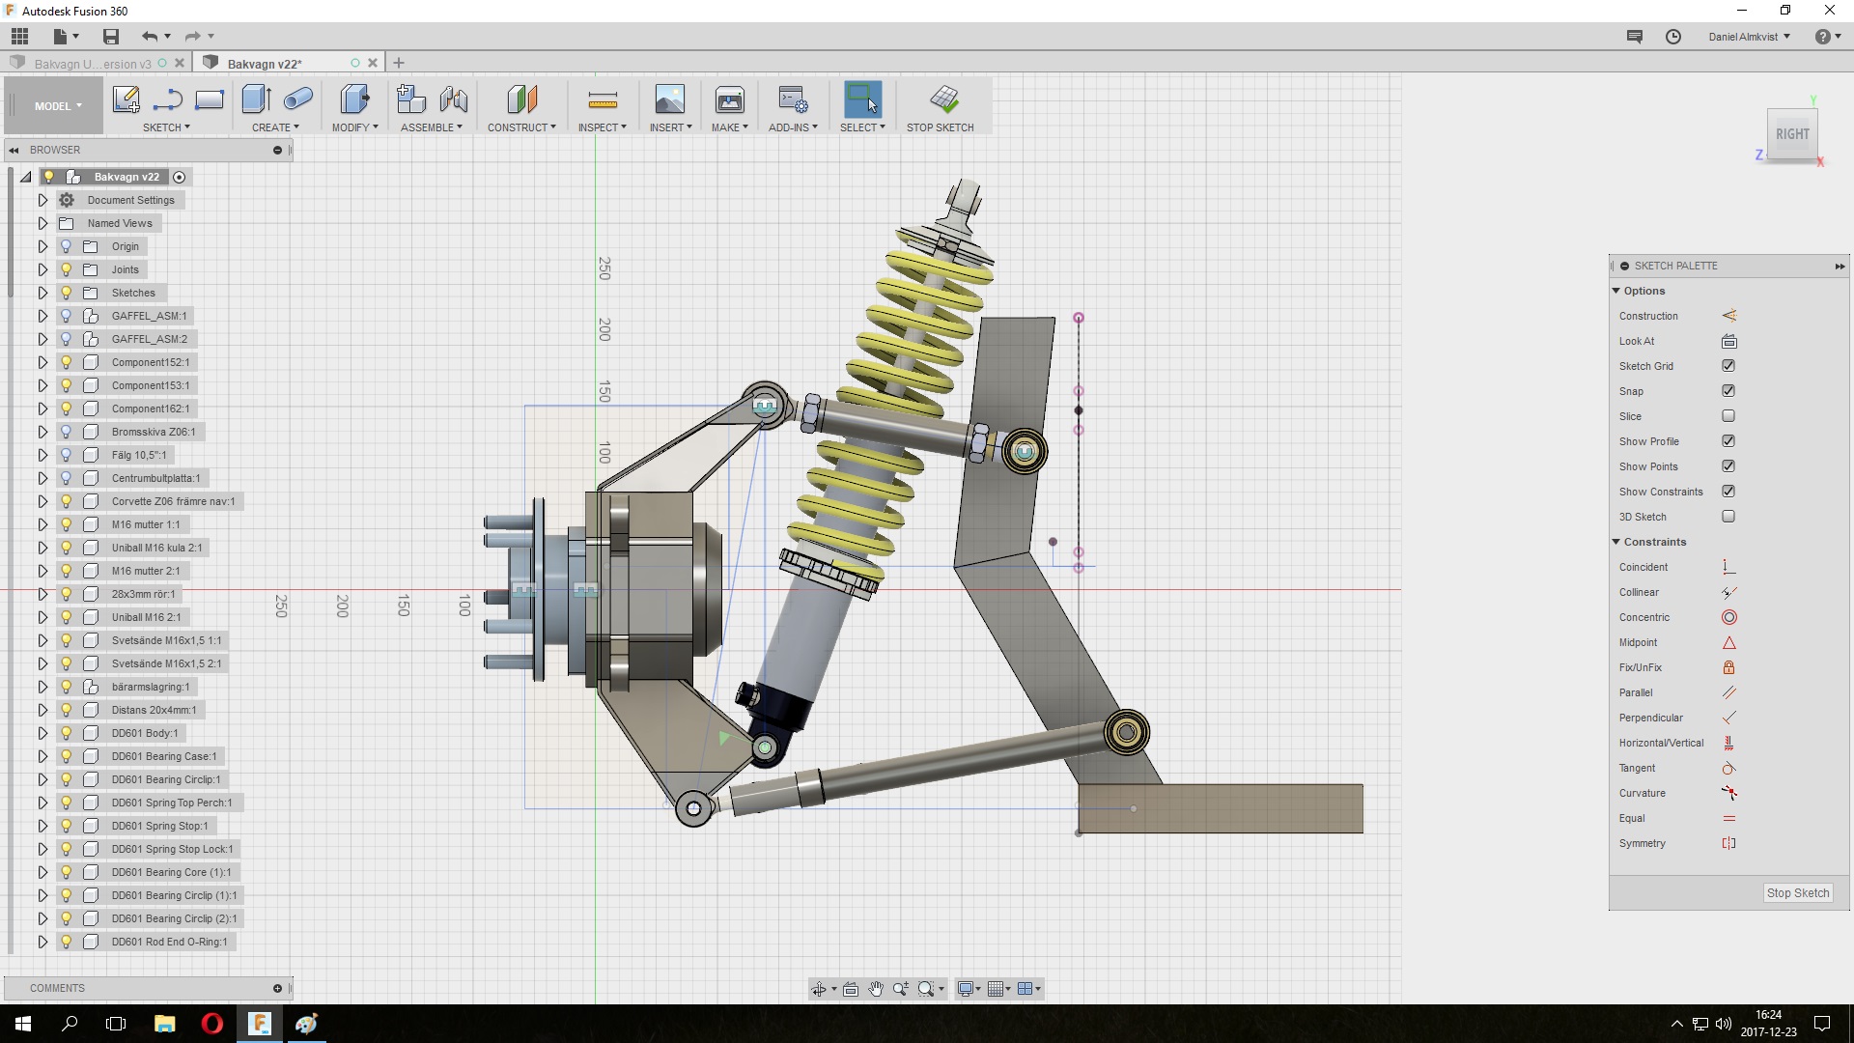This screenshot has width=1854, height=1043.
Task: Toggle the 3D Sketch checkbox
Action: pyautogui.click(x=1728, y=517)
